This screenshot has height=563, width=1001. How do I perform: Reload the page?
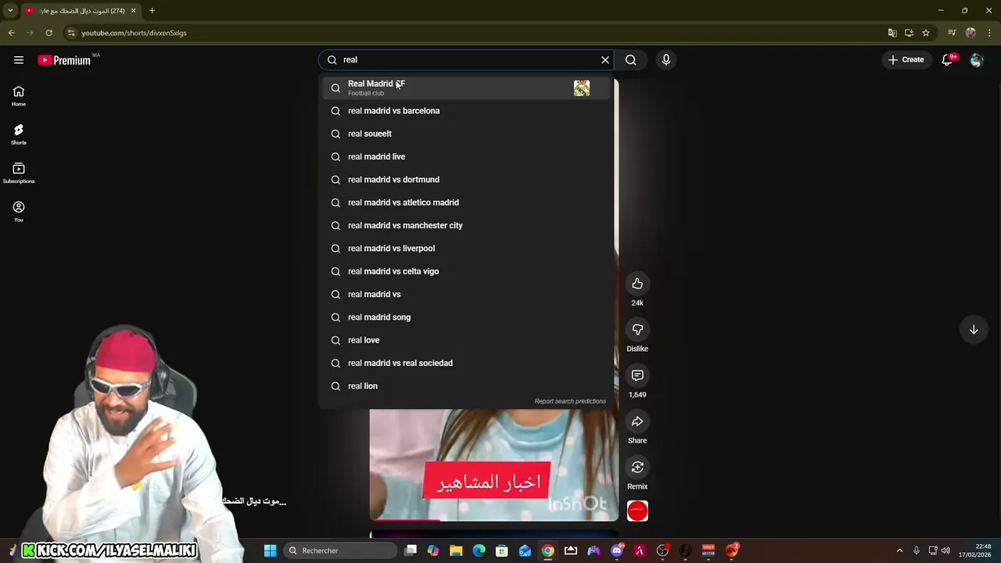[48, 33]
